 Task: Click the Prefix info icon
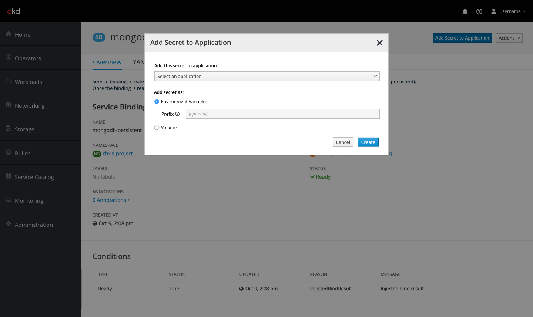pyautogui.click(x=177, y=114)
